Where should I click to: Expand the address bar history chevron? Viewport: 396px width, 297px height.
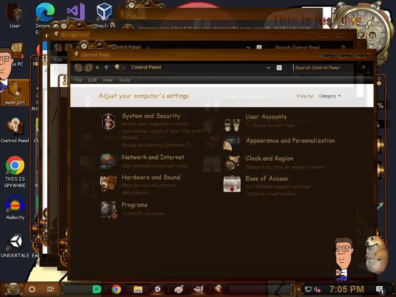pyautogui.click(x=268, y=68)
